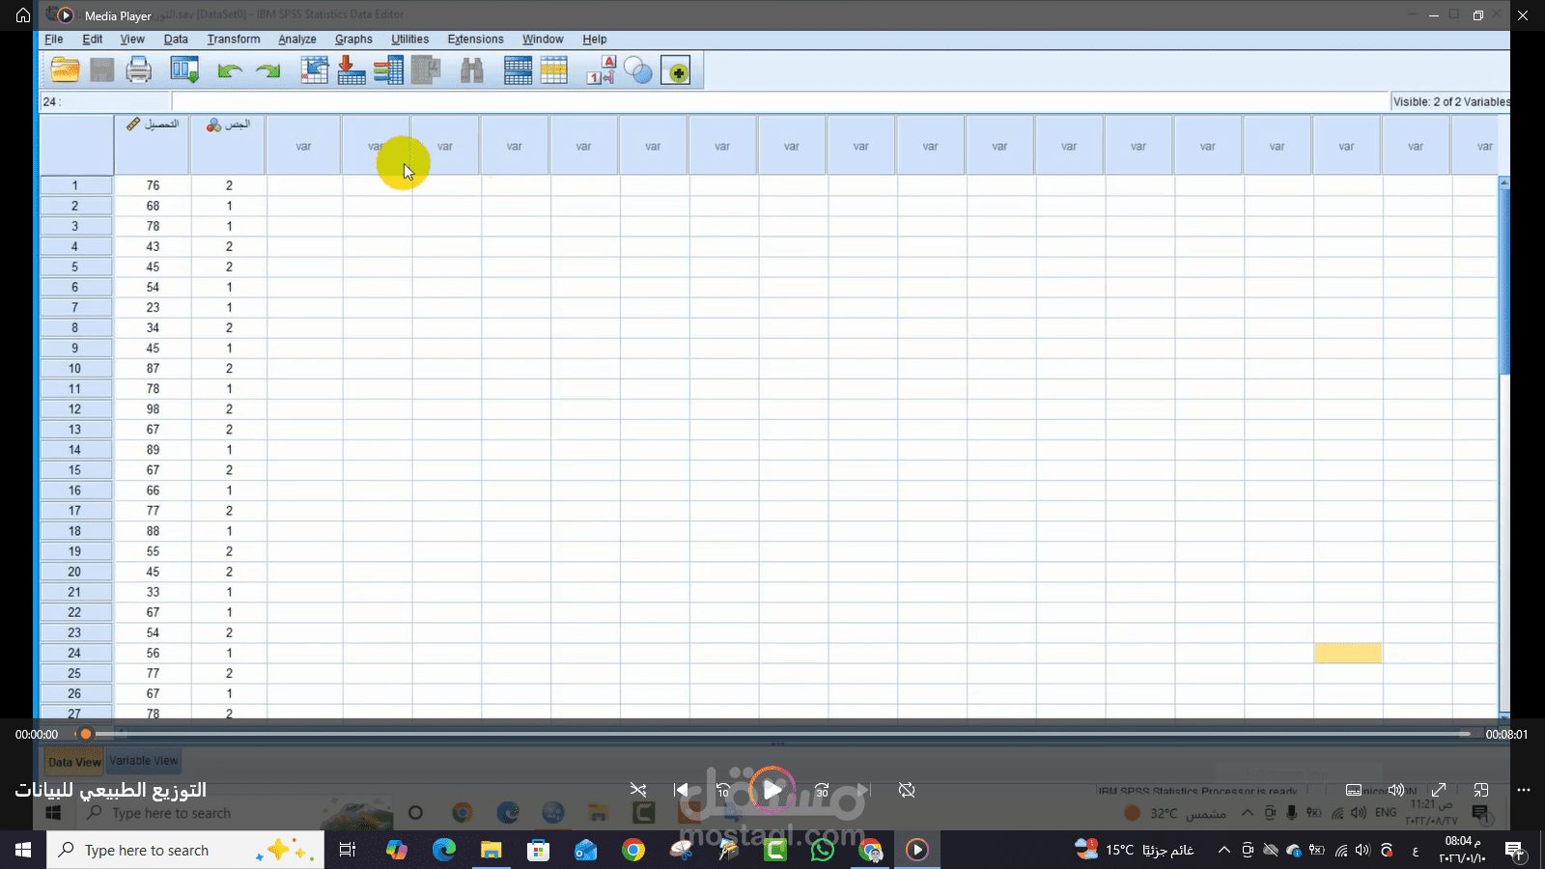1545x869 pixels.
Task: Switch to Variable View tab
Action: [x=143, y=760]
